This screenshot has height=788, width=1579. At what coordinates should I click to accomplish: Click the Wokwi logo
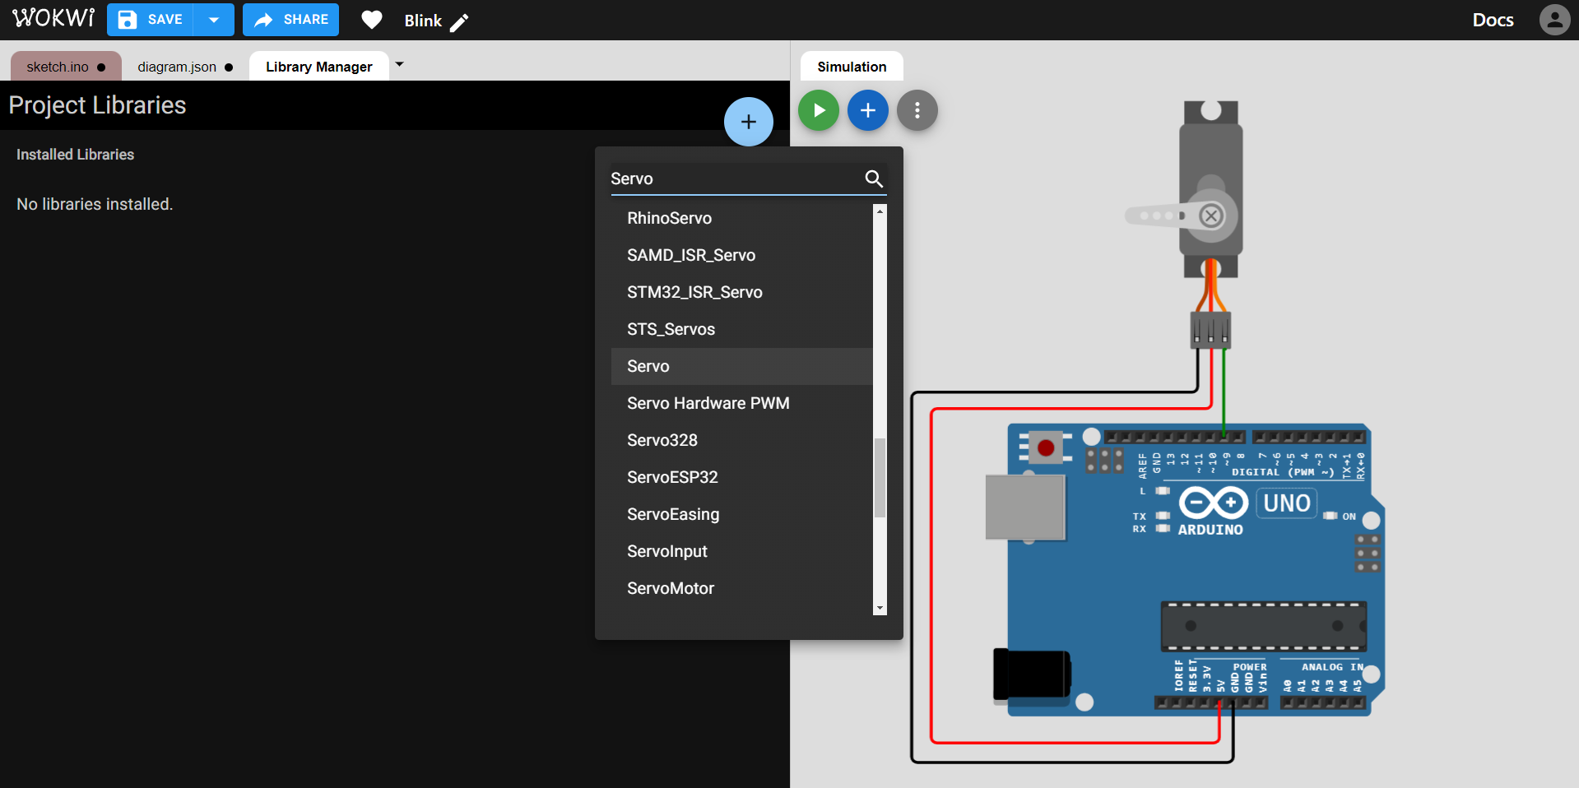point(53,18)
